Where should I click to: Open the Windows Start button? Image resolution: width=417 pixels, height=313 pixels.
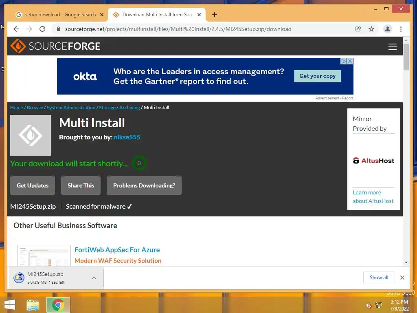coord(10,305)
